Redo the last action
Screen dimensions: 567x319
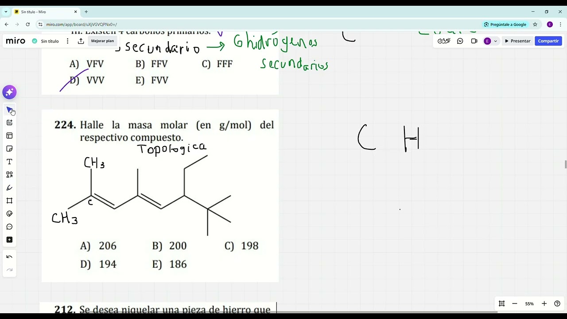pos(9,270)
